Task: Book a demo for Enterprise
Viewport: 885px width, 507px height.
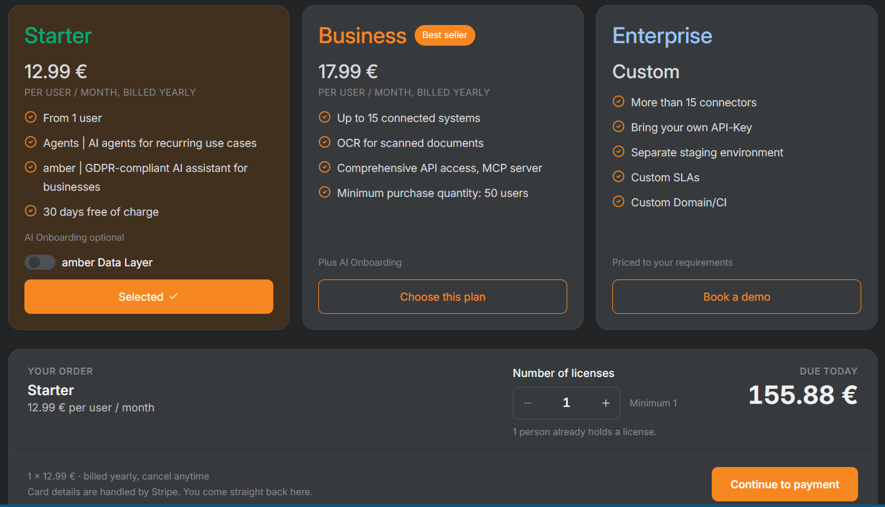Action: pos(737,296)
